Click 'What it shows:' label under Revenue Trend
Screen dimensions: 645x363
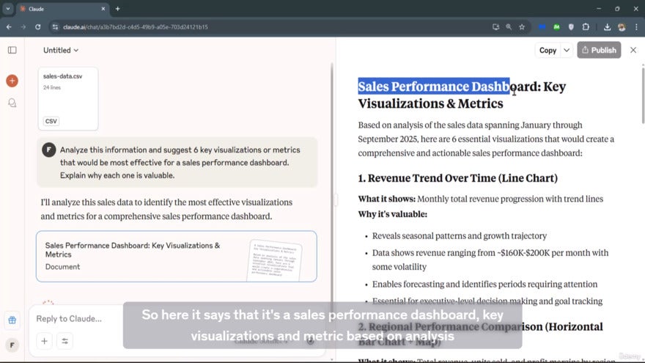(387, 199)
